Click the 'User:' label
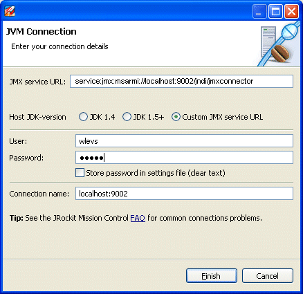Screen dimensions: 303x294 (18, 141)
